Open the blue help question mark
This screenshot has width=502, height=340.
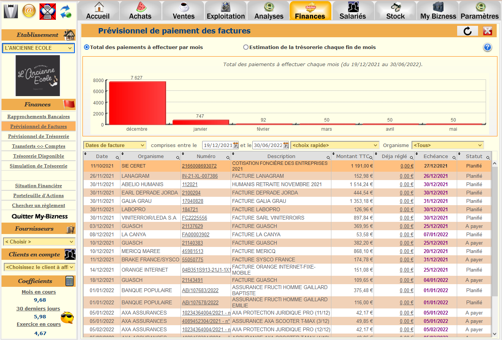click(488, 47)
